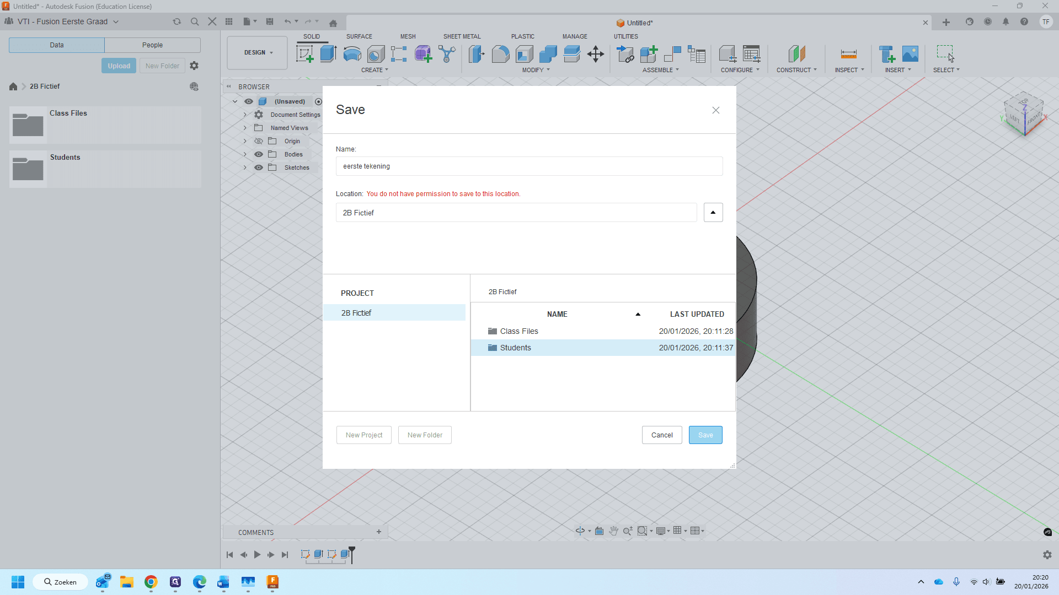Click the Extrude tool icon
This screenshot has width=1059, height=595.
(328, 54)
